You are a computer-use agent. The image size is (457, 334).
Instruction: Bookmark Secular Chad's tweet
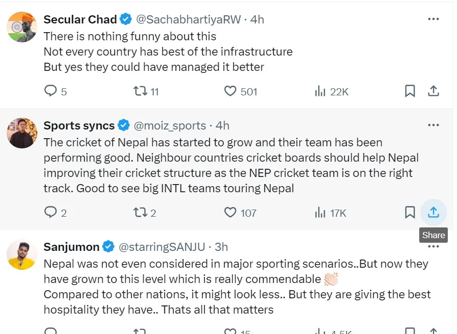(410, 91)
